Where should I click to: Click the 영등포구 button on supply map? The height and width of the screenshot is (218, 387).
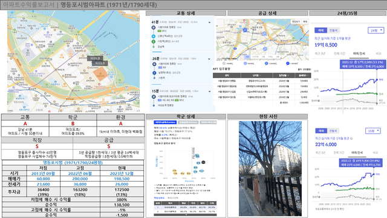[296, 22]
